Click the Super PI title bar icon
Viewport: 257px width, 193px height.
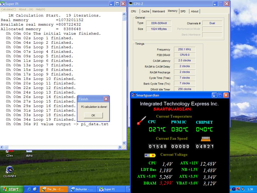coord(2,4)
